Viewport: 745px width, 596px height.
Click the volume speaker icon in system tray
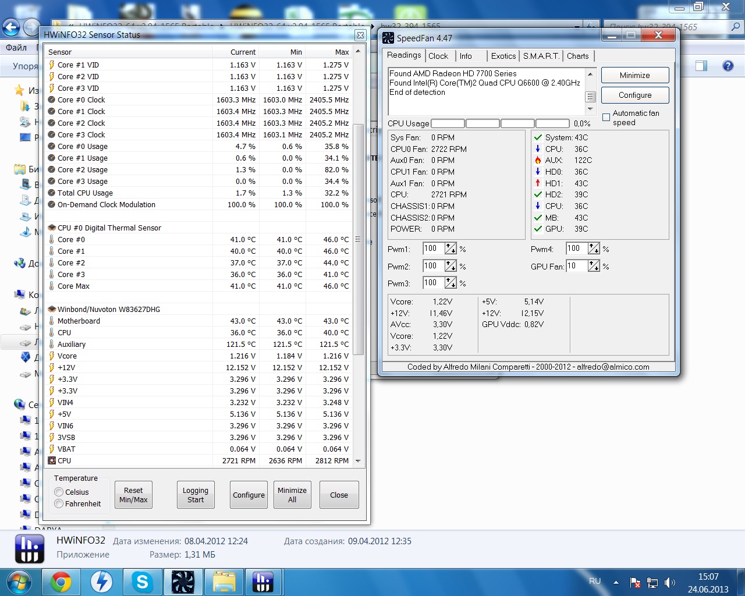[670, 582]
